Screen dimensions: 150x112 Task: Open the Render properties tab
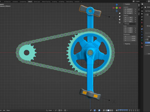pos(142,11)
